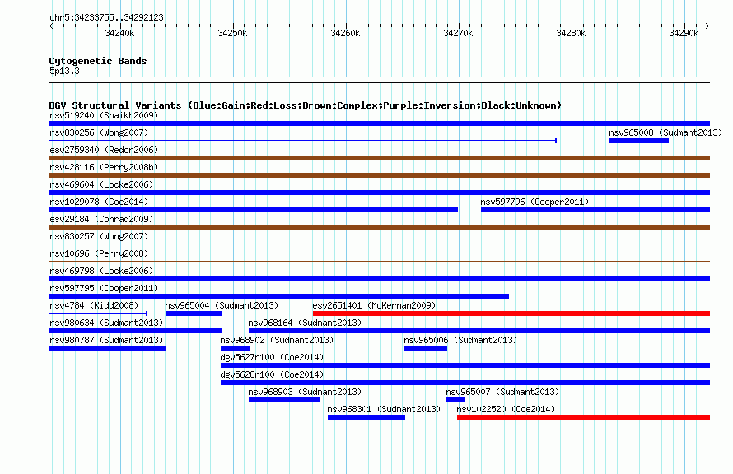Select nsv980634 (Sudmant2013) label
This screenshot has height=474, width=733.
coord(106,323)
